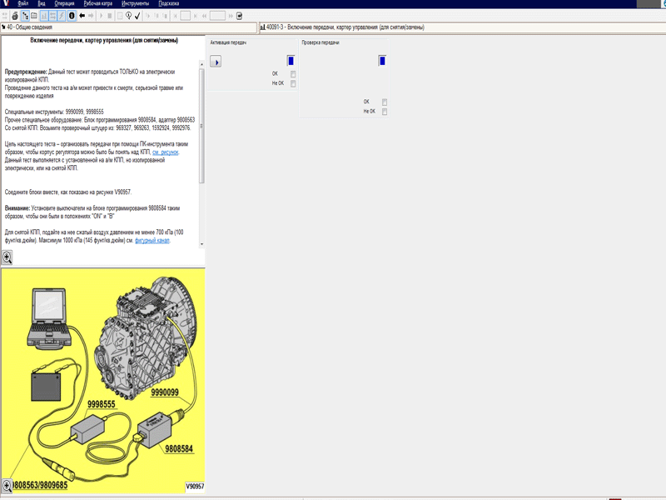Zoom the gearbox diagram with the magnifier icon
The image size is (666, 500).
tap(7, 485)
